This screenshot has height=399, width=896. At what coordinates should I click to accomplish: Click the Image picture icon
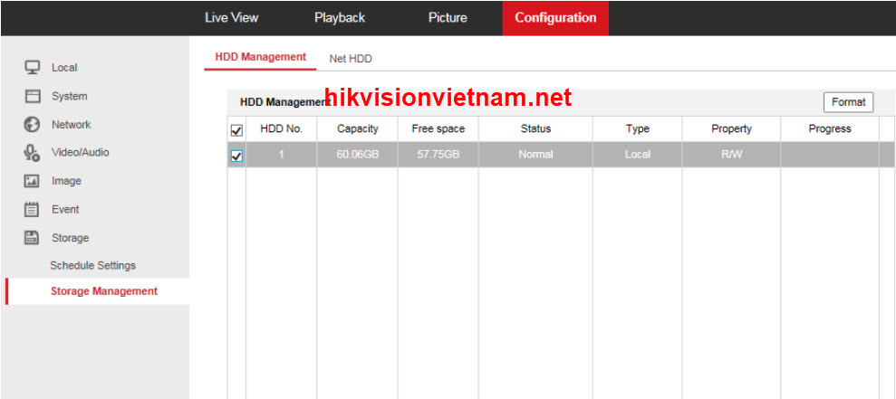32,181
